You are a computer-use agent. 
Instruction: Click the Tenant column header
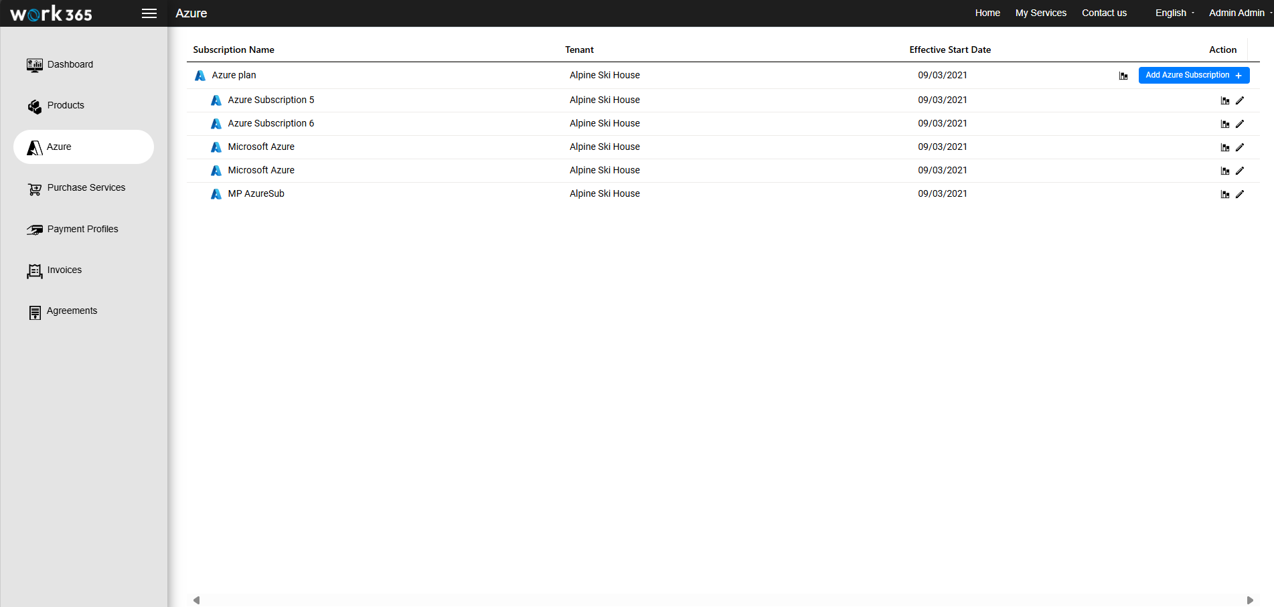pos(579,50)
